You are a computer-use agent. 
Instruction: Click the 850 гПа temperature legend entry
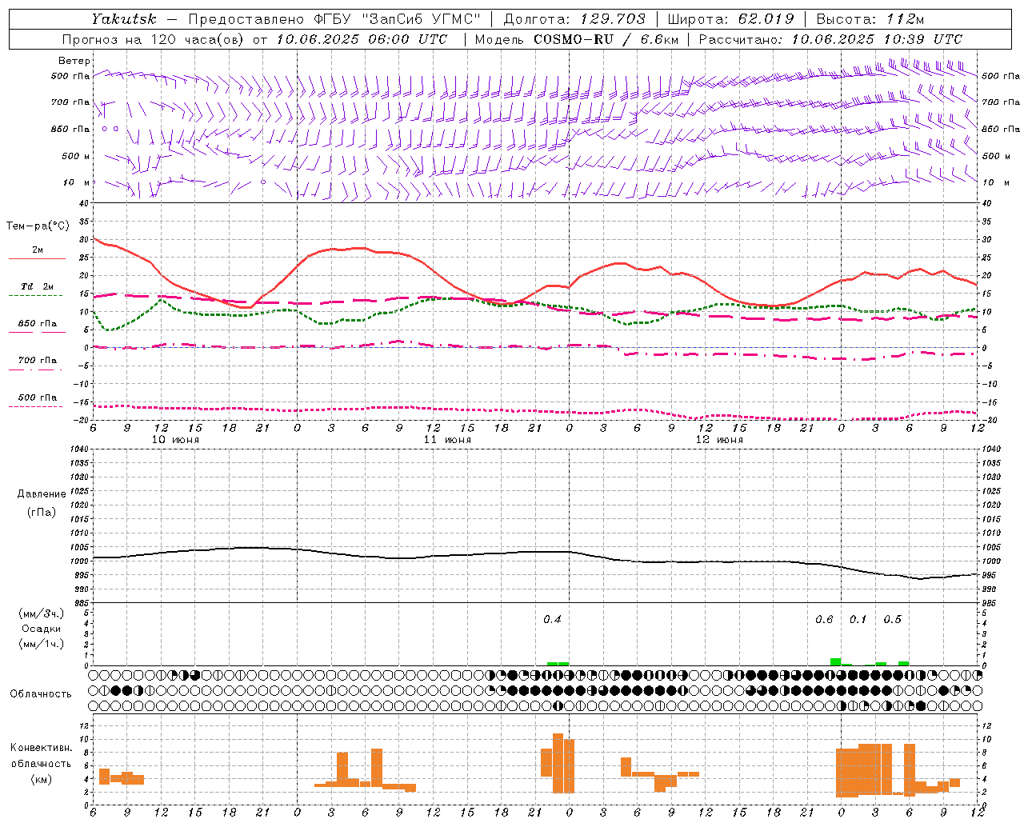tap(37, 323)
